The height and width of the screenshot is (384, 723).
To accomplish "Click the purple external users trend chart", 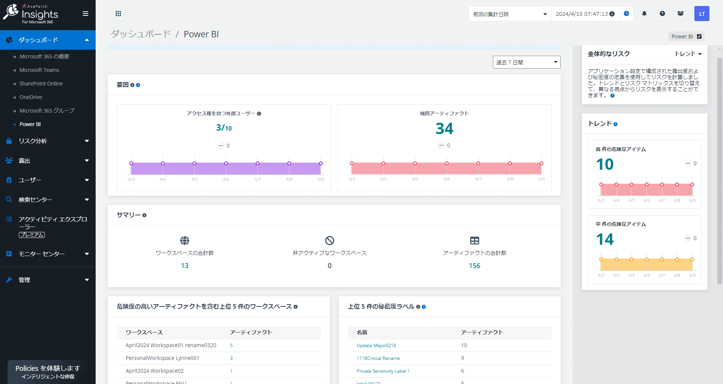I will 226,169.
